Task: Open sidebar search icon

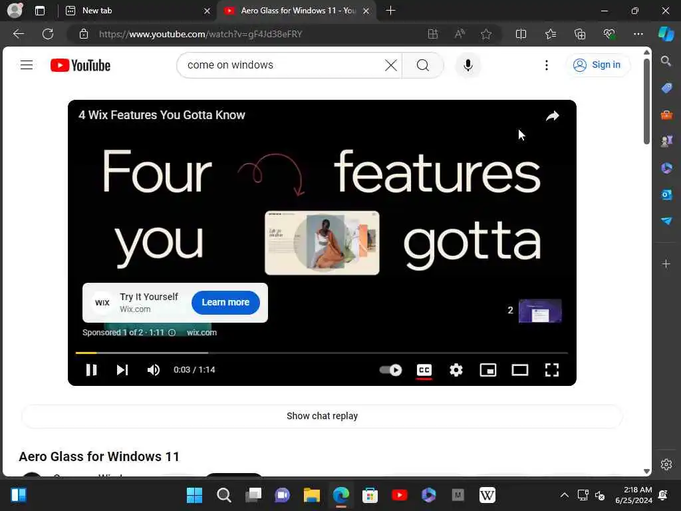Action: 666,61
